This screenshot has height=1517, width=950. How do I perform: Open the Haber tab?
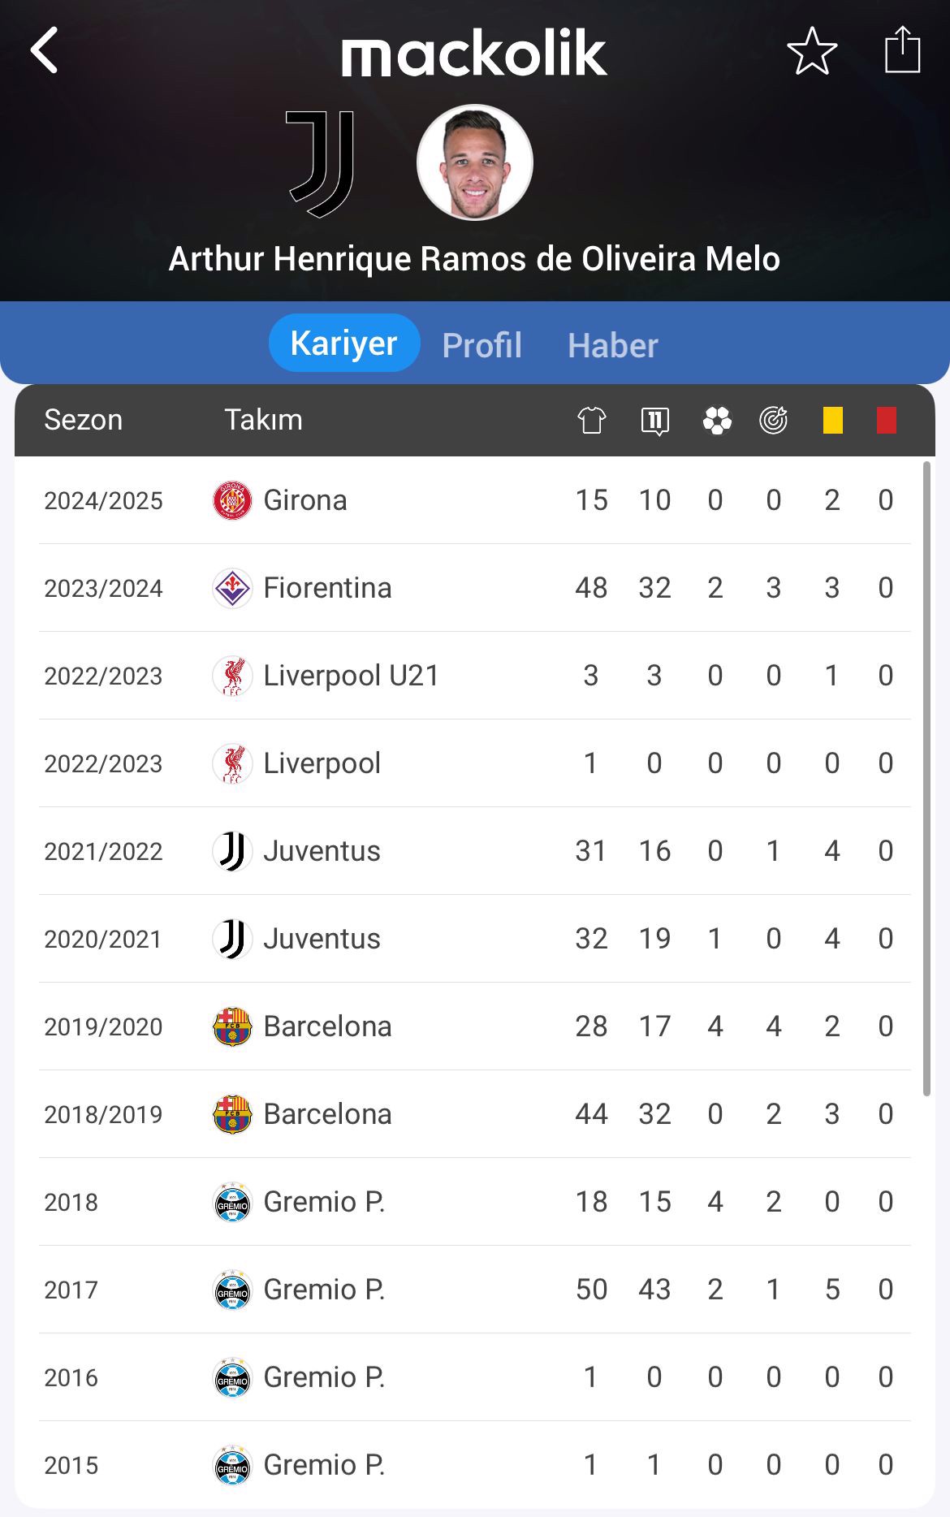[x=613, y=345]
